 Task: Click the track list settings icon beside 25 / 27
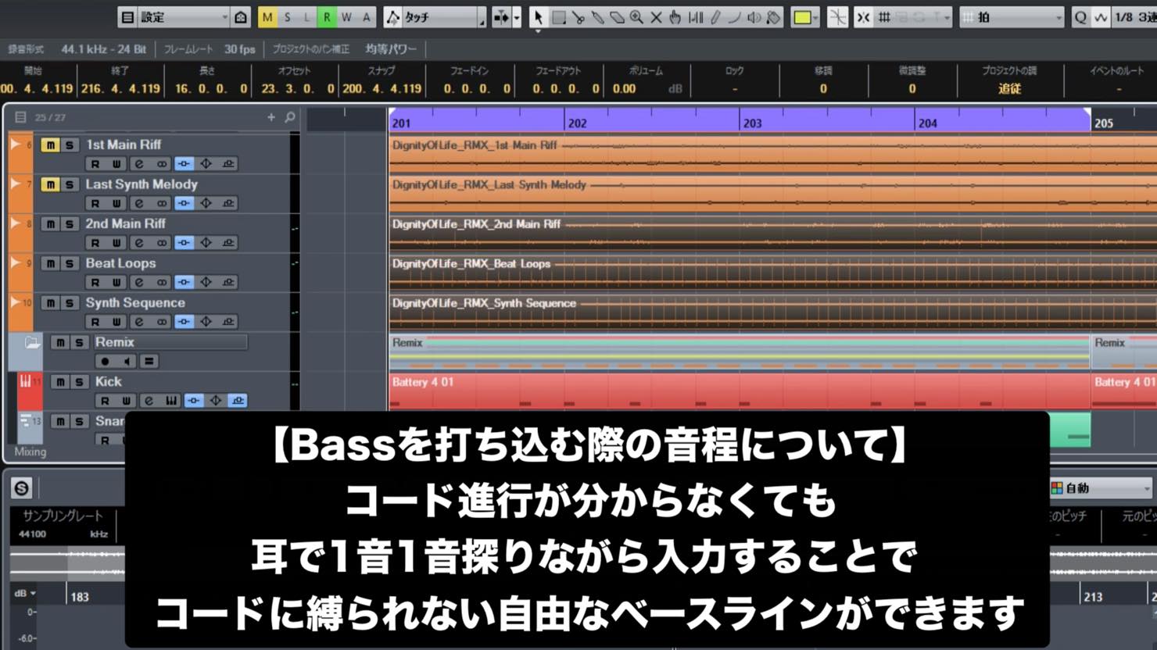pyautogui.click(x=20, y=117)
